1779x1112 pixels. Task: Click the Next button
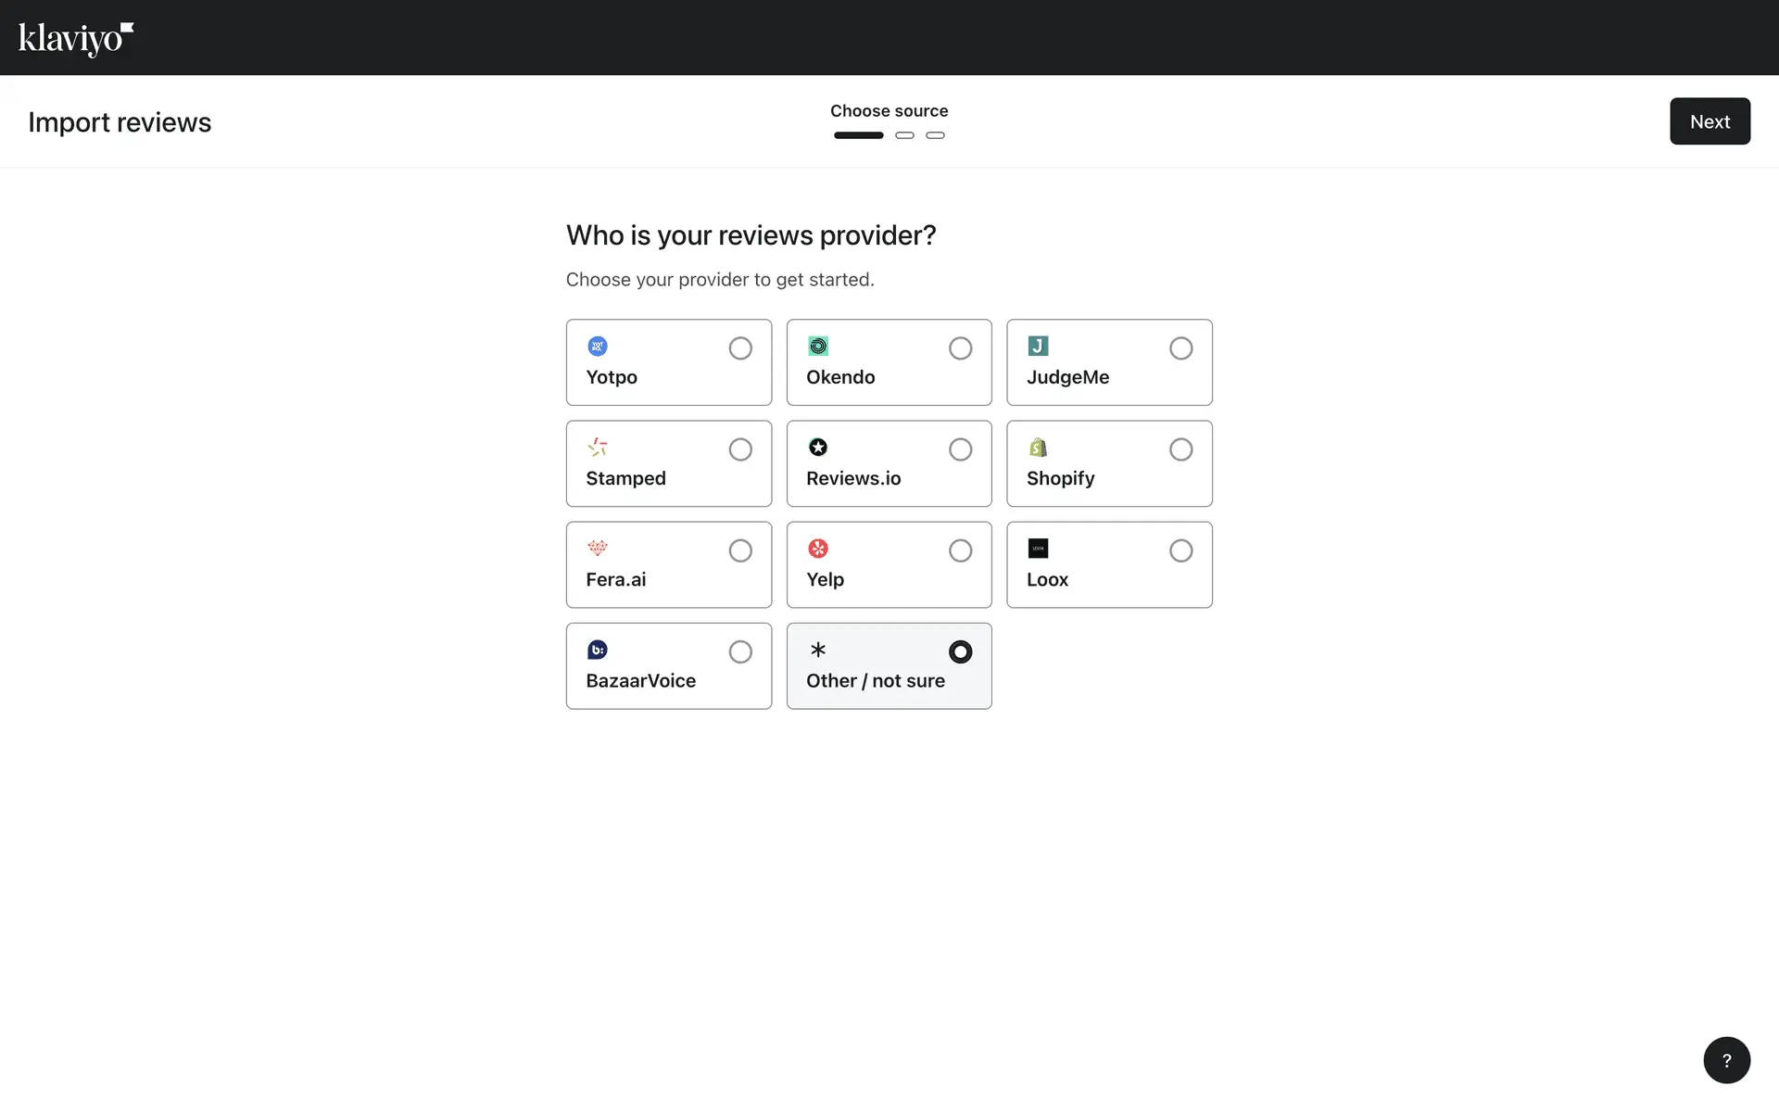(x=1710, y=121)
